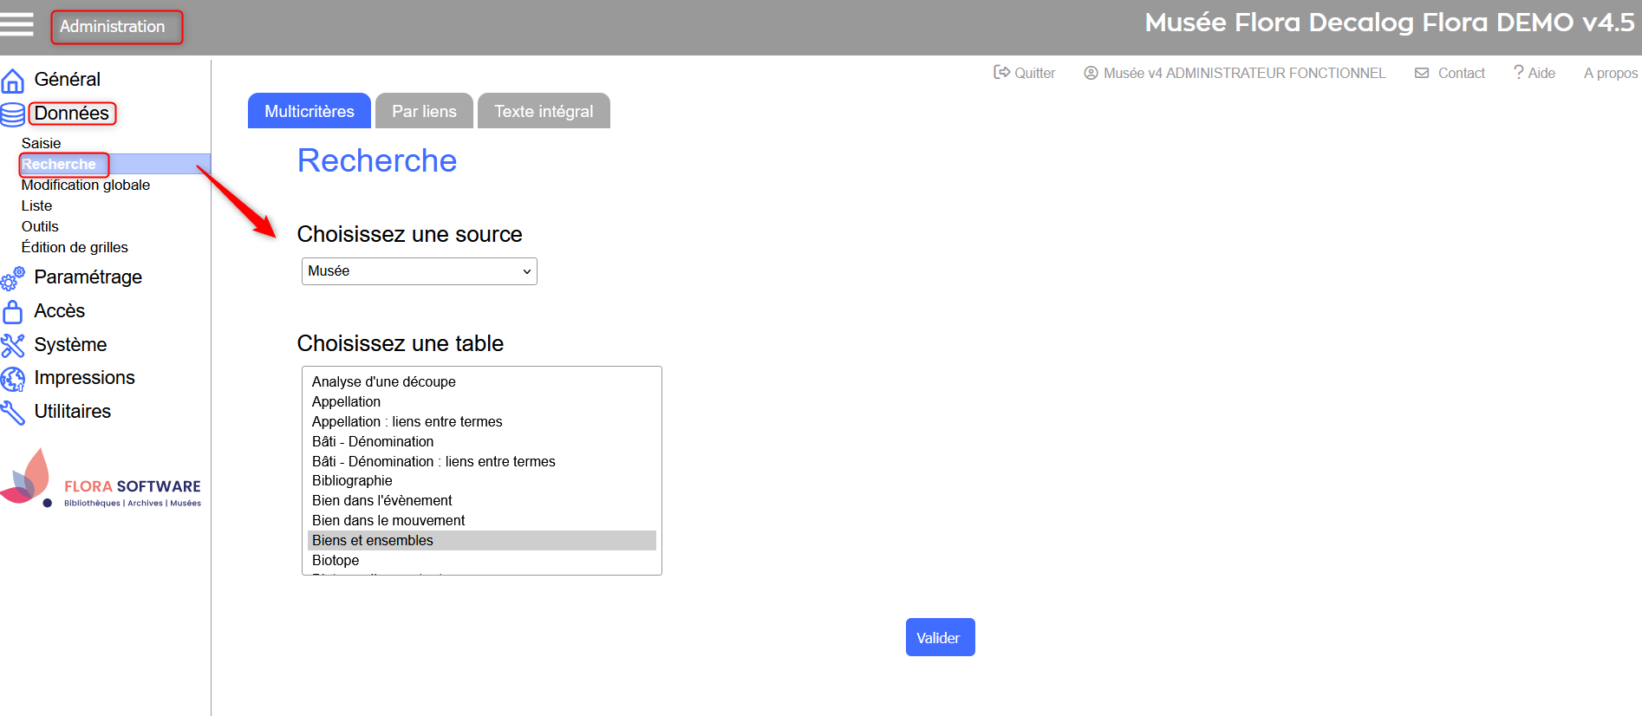Select the Multicritères tab

coord(310,111)
